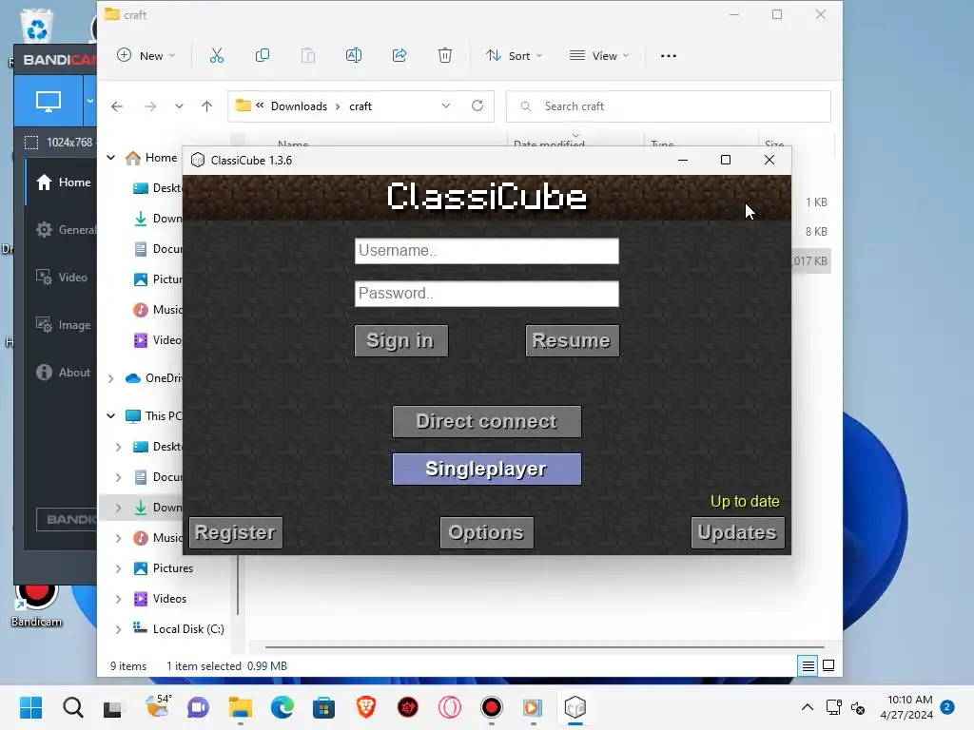974x730 pixels.
Task: Expand address bar history dropdown
Action: pos(446,106)
